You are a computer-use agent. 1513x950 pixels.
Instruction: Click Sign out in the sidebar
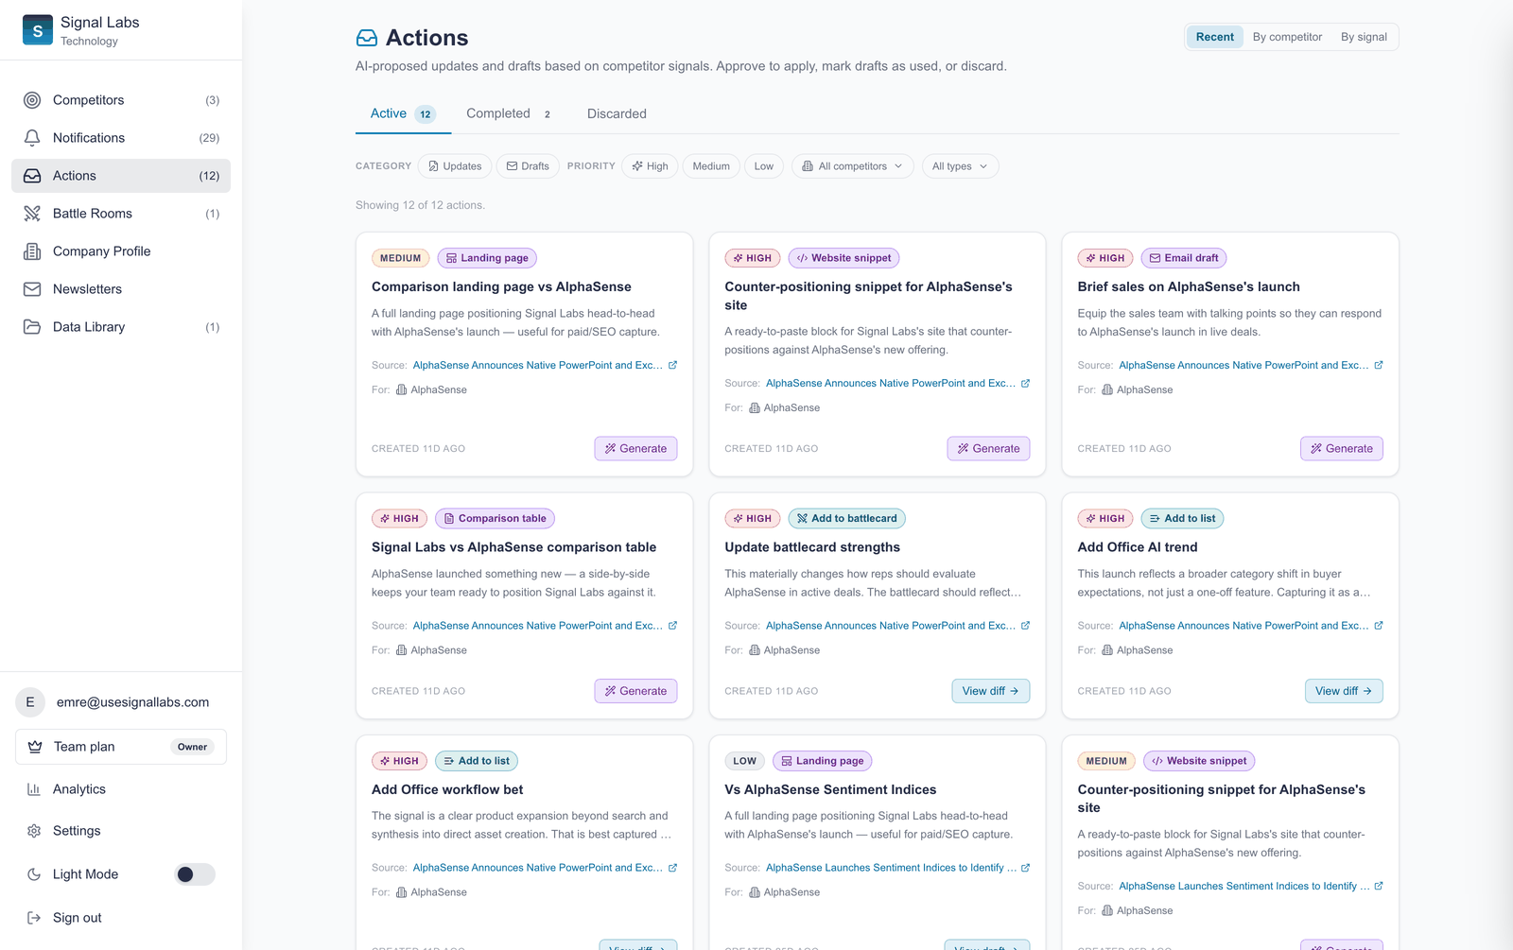[121, 918]
